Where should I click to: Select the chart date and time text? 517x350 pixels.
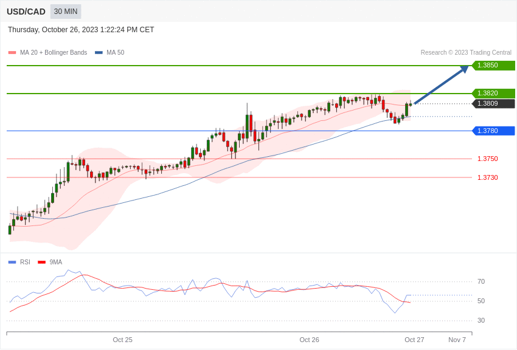point(81,30)
